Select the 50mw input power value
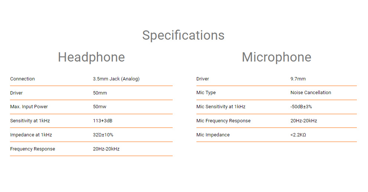The width and height of the screenshot is (368, 192). pos(100,107)
